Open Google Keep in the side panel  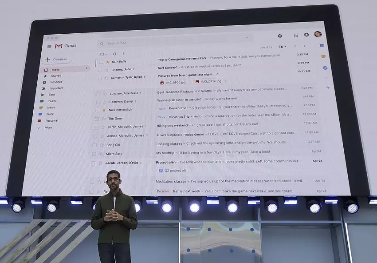click(323, 56)
